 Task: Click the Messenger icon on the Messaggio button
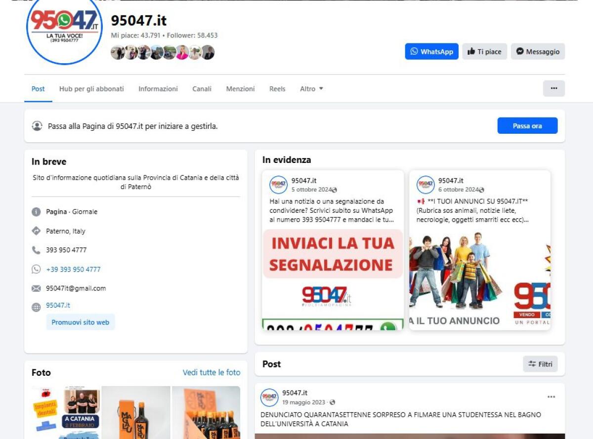(520, 51)
